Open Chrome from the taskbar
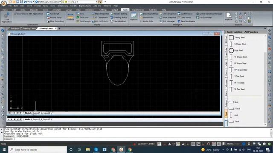Image resolution: width=273 pixels, height=153 pixels. pos(130,150)
